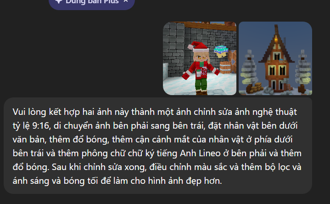Click the character's green pants

(201, 85)
